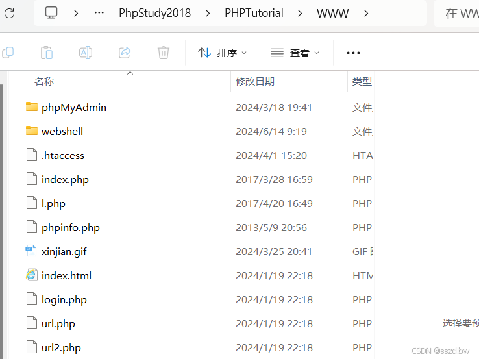Click the rename toolbar icon

click(x=86, y=53)
